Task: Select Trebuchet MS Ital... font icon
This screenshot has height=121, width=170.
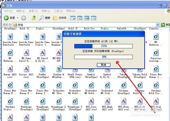Action: [x=107, y=85]
